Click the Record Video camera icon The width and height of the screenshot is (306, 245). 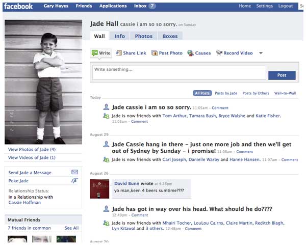coord(219,53)
